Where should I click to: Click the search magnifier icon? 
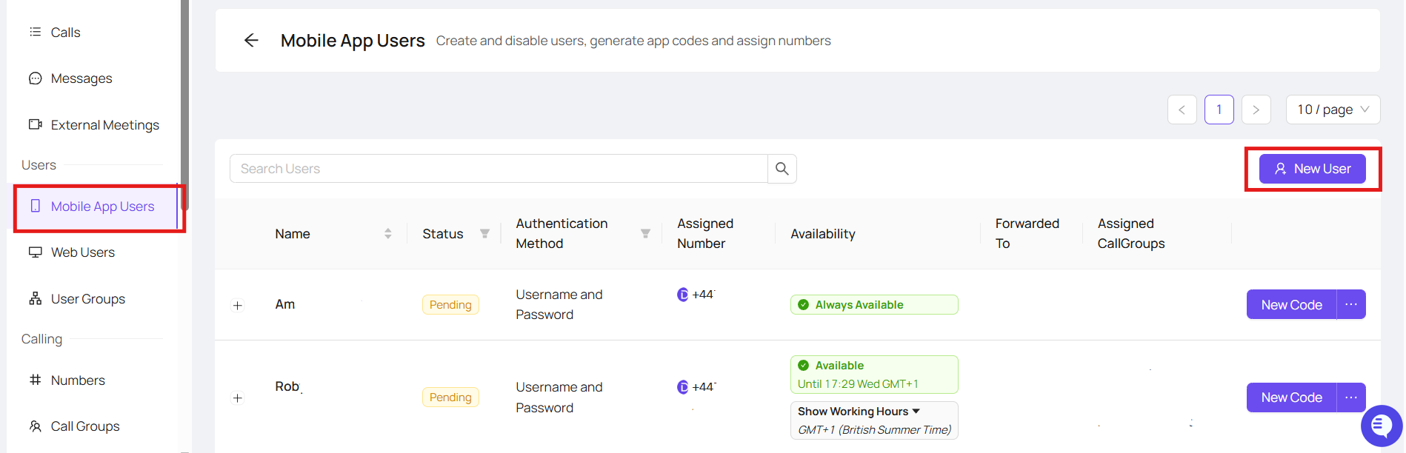pyautogui.click(x=782, y=169)
